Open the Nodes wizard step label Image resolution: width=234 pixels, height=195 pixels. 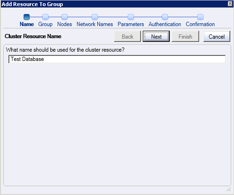coord(65,24)
